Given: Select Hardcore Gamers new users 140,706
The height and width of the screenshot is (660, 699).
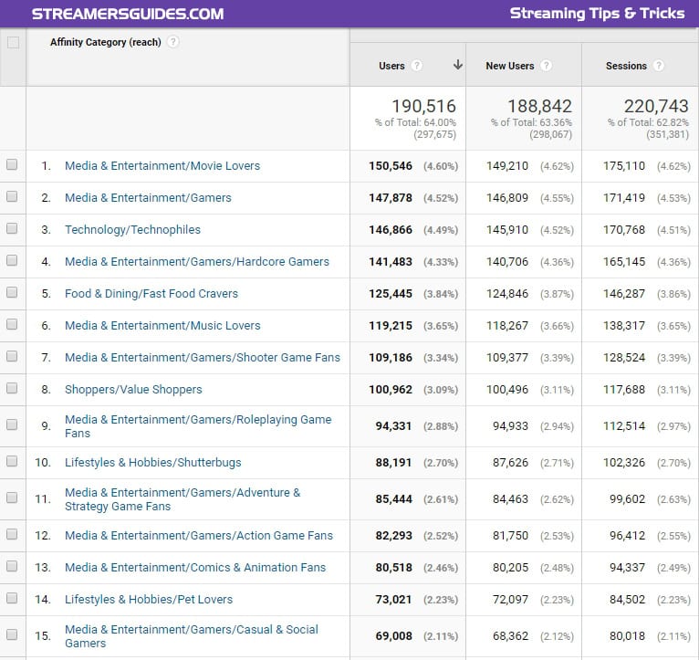Looking at the screenshot, I should [x=507, y=262].
